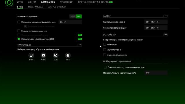The height and width of the screenshot is (104, 185).
Task: Switch Gamecaster toggle to ВКЛ
Action: click(79, 16)
